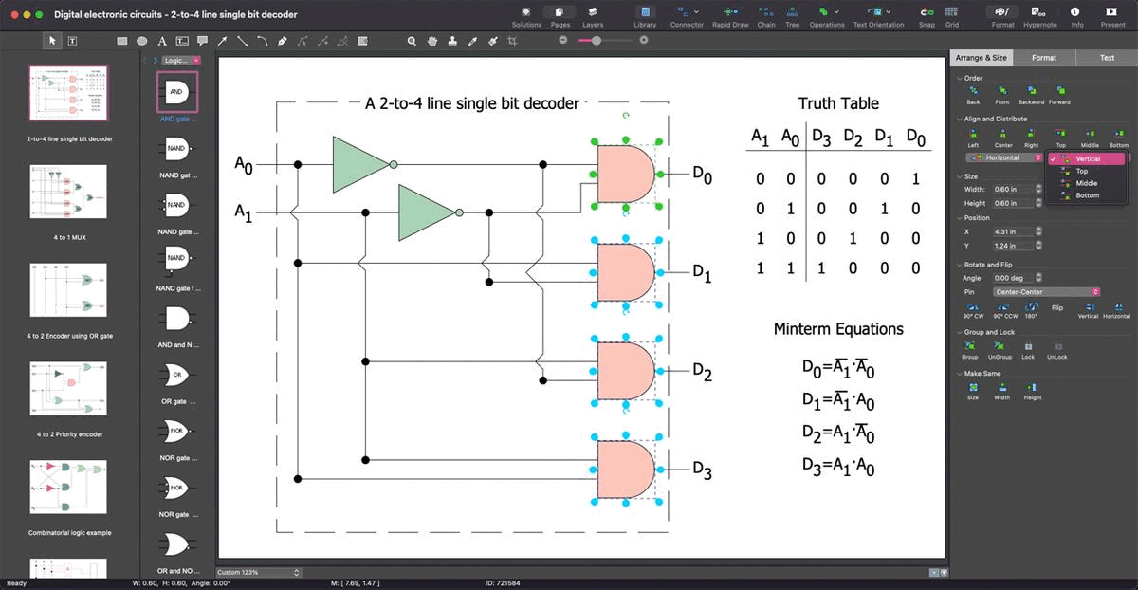Open the Operations dropdown
1138x590 pixels.
(838, 11)
